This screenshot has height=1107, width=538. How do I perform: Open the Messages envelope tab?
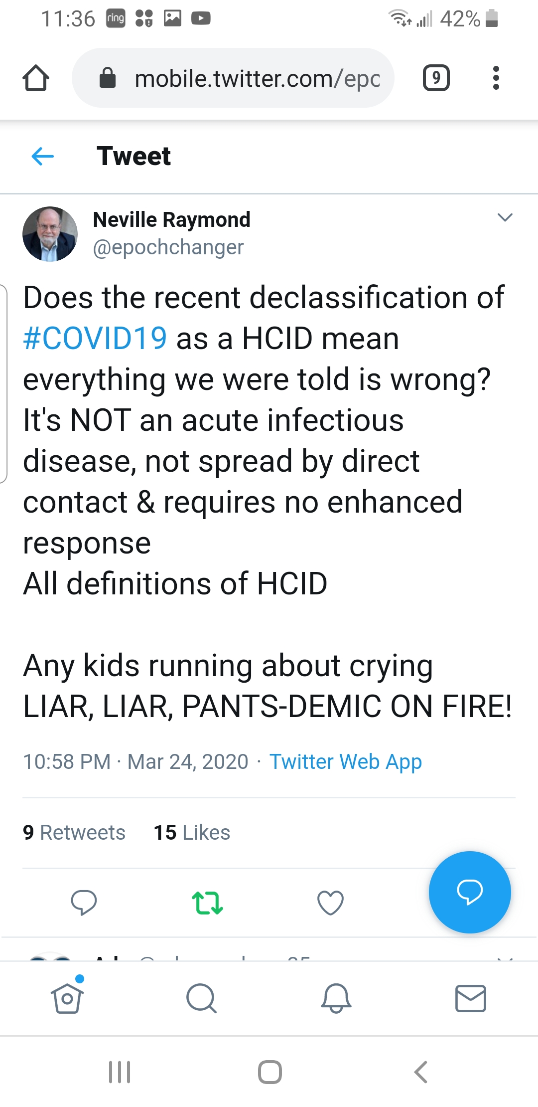(x=471, y=998)
